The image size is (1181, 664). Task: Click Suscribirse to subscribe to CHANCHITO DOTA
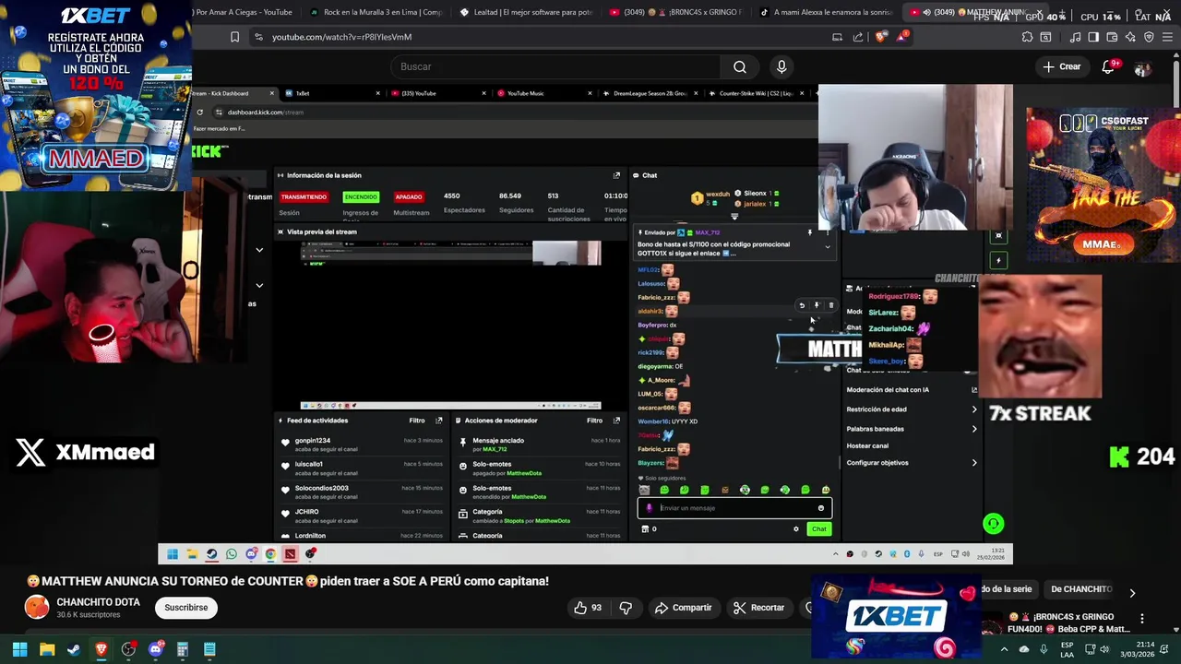(x=186, y=608)
